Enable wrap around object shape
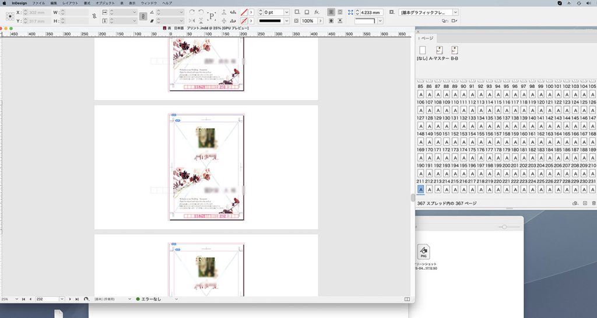597x318 pixels. [331, 21]
